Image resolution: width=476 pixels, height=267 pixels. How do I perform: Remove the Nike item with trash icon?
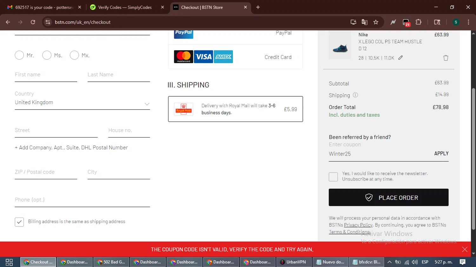(x=446, y=58)
